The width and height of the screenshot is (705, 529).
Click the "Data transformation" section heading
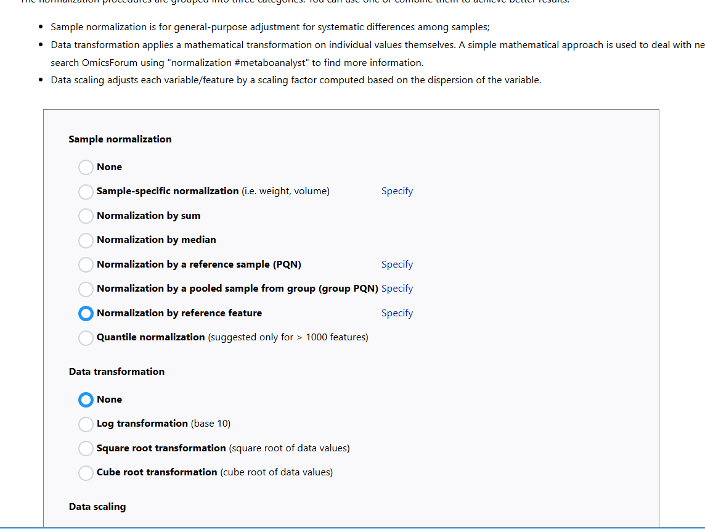click(x=117, y=372)
